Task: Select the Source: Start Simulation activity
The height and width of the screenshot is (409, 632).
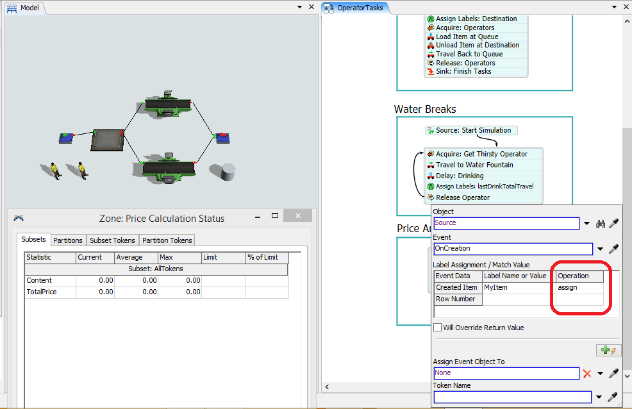Action: coord(473,130)
